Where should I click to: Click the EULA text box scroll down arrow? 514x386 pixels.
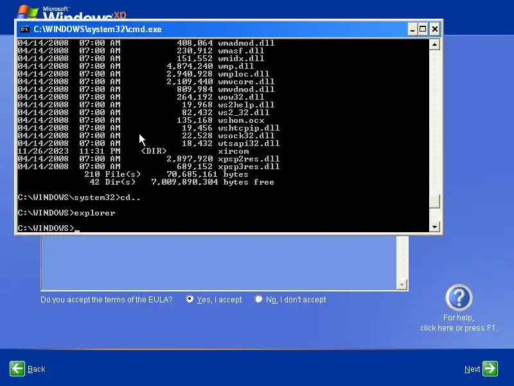tap(402, 284)
